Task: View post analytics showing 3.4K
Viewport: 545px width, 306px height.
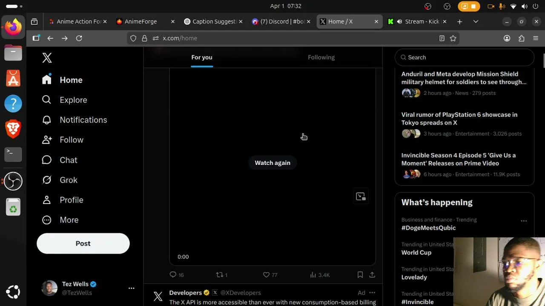Action: [x=320, y=275]
